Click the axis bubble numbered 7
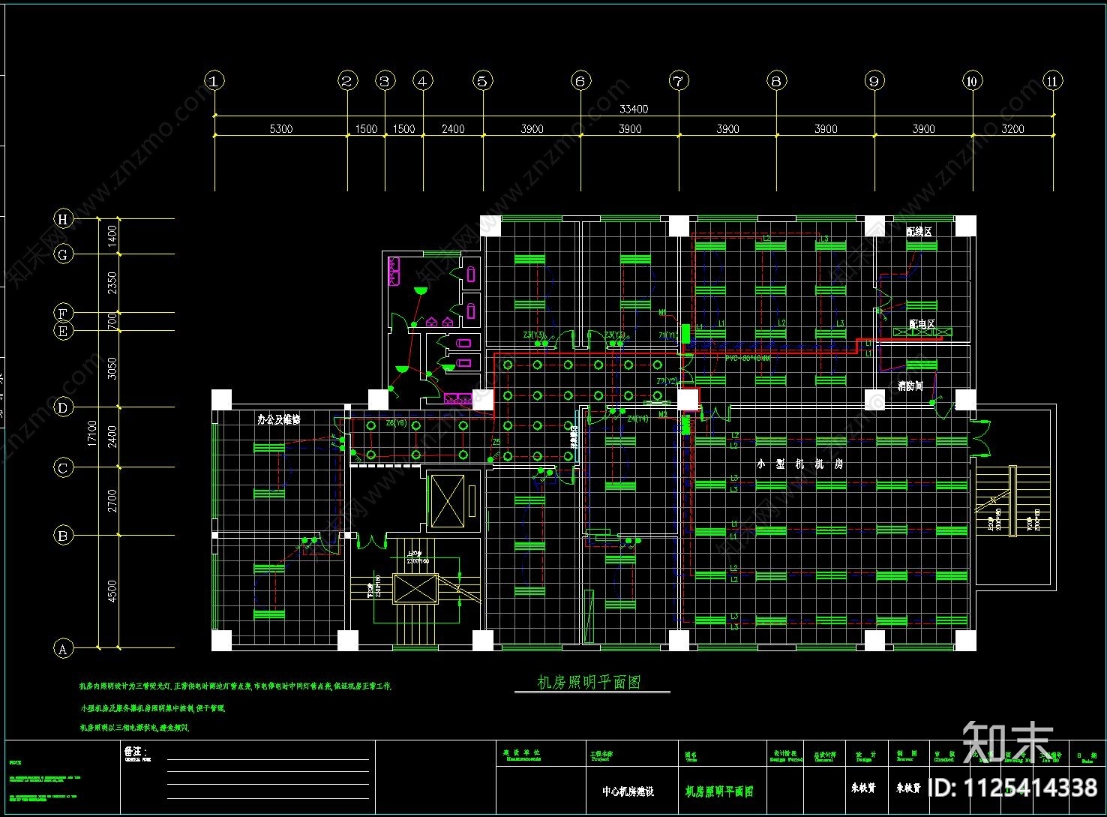 tap(679, 81)
